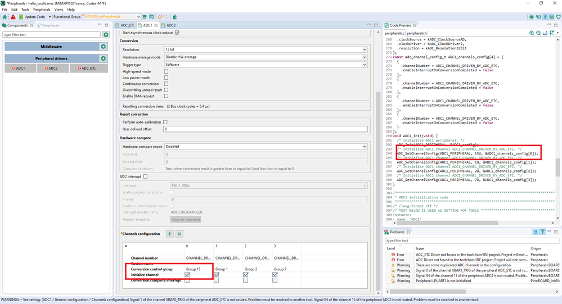Open the shield security tool icon

pyautogui.click(x=559, y=17)
